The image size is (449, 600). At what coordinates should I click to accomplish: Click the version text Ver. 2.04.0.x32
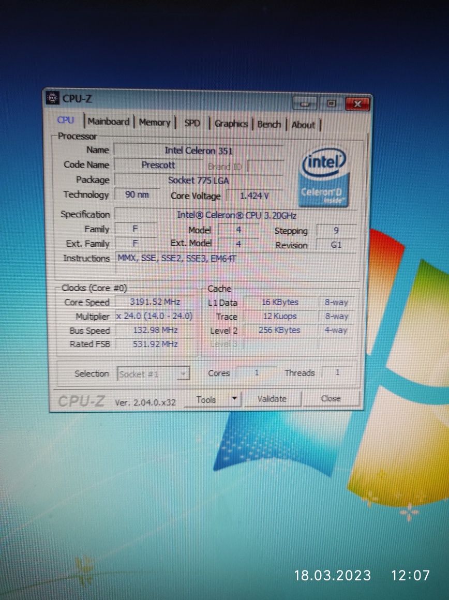pyautogui.click(x=145, y=402)
